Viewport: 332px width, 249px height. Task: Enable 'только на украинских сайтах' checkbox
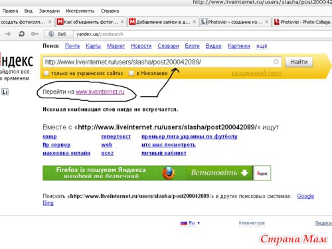46,73
